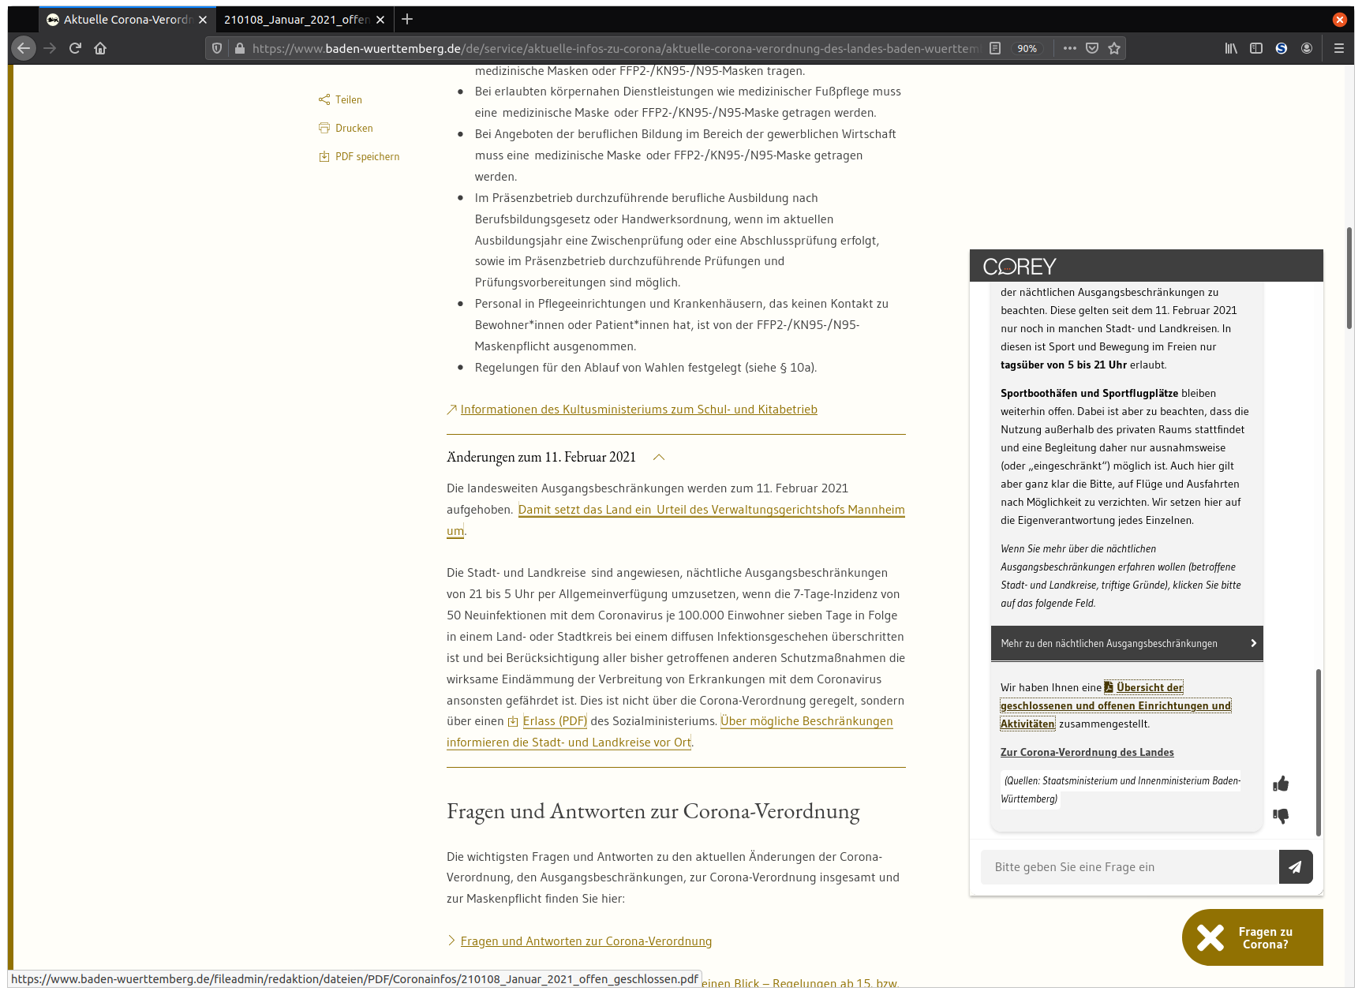
Task: Give thumbs down to chatbot answer
Action: click(1281, 815)
